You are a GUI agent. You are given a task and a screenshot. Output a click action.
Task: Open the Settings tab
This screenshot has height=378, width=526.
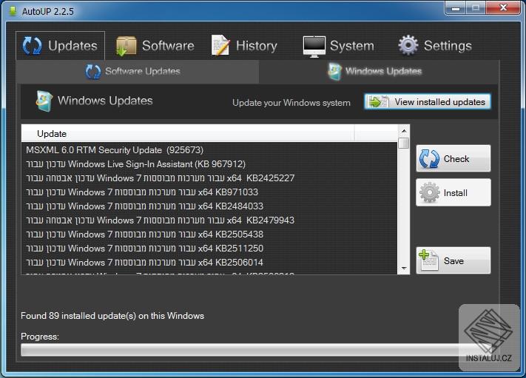(x=435, y=46)
